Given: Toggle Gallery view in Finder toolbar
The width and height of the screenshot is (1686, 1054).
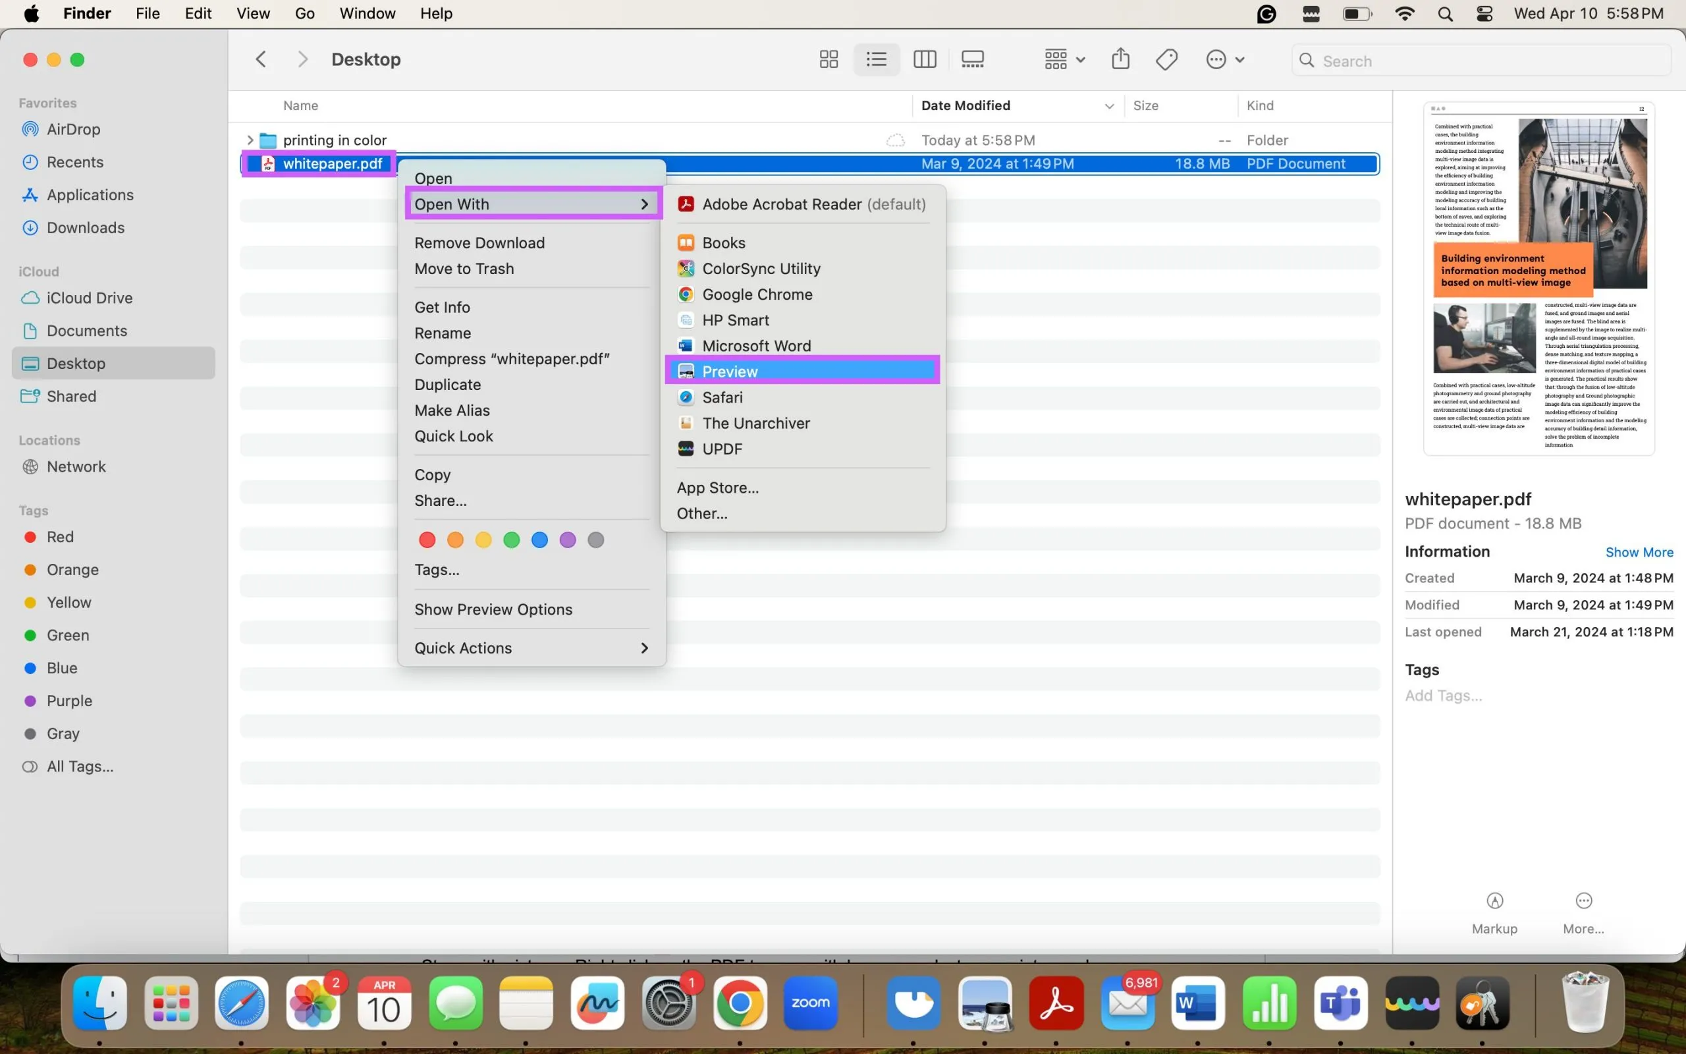Looking at the screenshot, I should pyautogui.click(x=972, y=58).
